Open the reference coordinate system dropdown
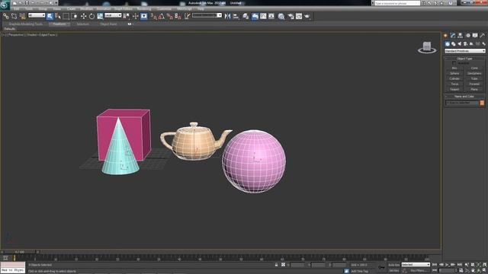 click(x=113, y=15)
